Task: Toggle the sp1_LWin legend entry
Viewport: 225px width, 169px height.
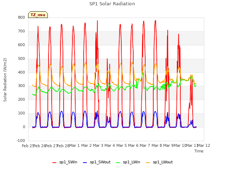Action: point(128,162)
